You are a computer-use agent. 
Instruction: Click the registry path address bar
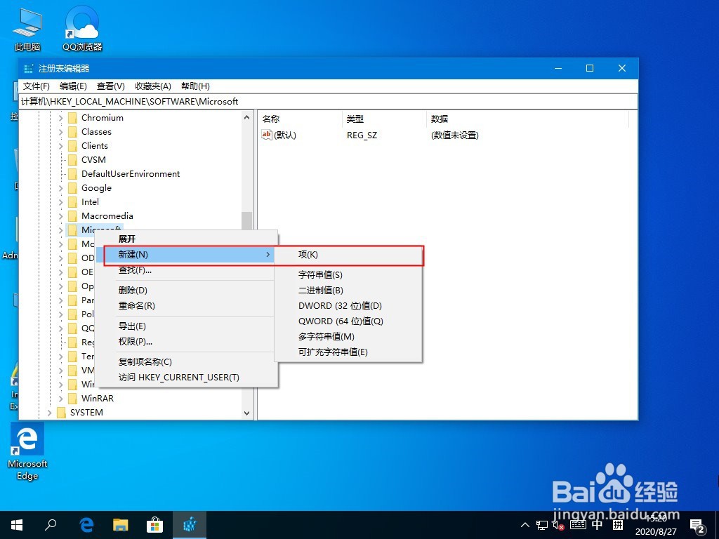click(329, 101)
